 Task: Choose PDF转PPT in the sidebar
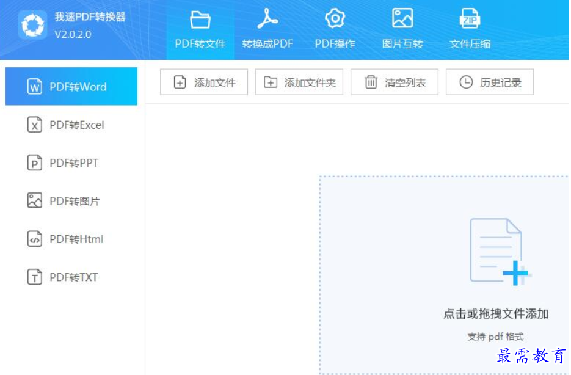[x=71, y=162]
